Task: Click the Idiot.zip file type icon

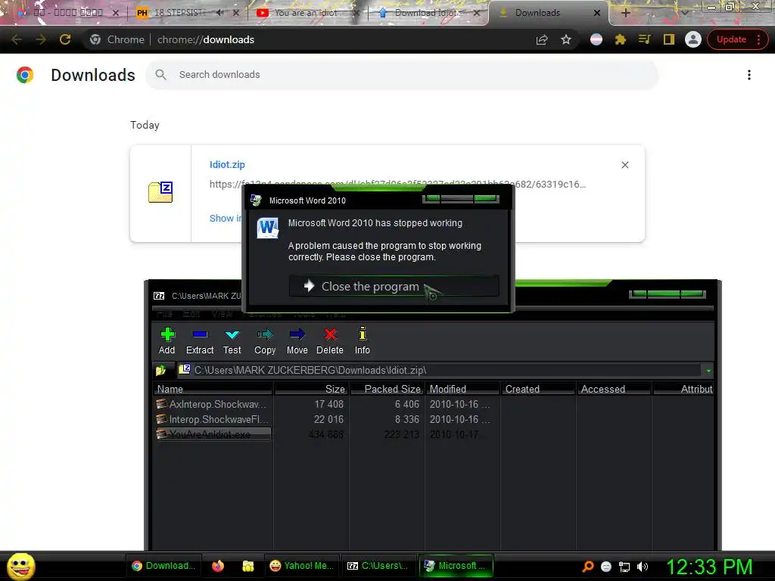Action: (x=160, y=192)
